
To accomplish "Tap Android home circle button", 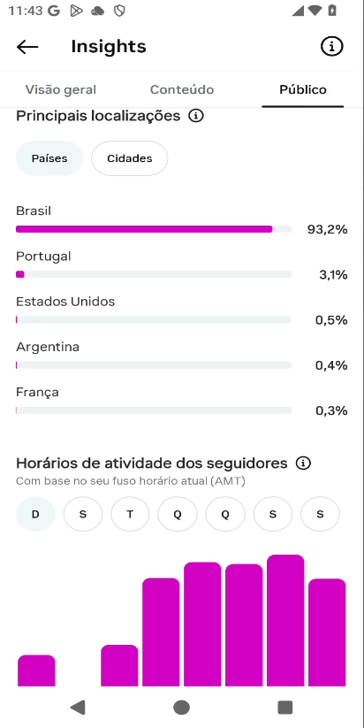I will coord(181,707).
